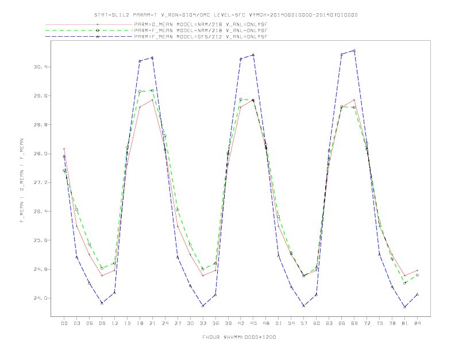Image resolution: width=455 pixels, height=352 pixels.
Task: Click the blue triangle data point at hour 84
Action: 417,294
